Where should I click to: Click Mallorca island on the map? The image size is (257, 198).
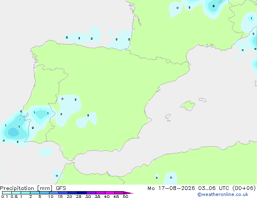tap(188, 105)
